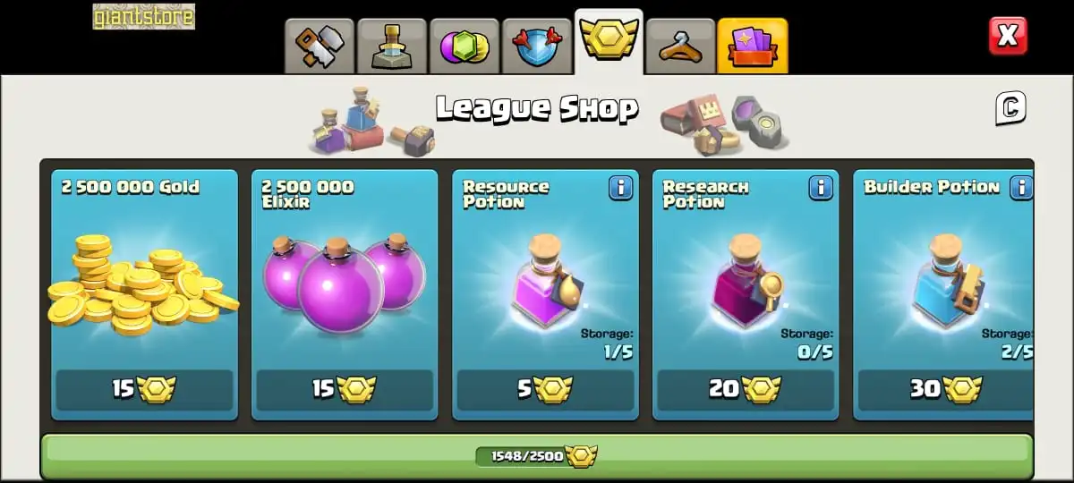Open the hammer and saw builder tab

tap(320, 46)
